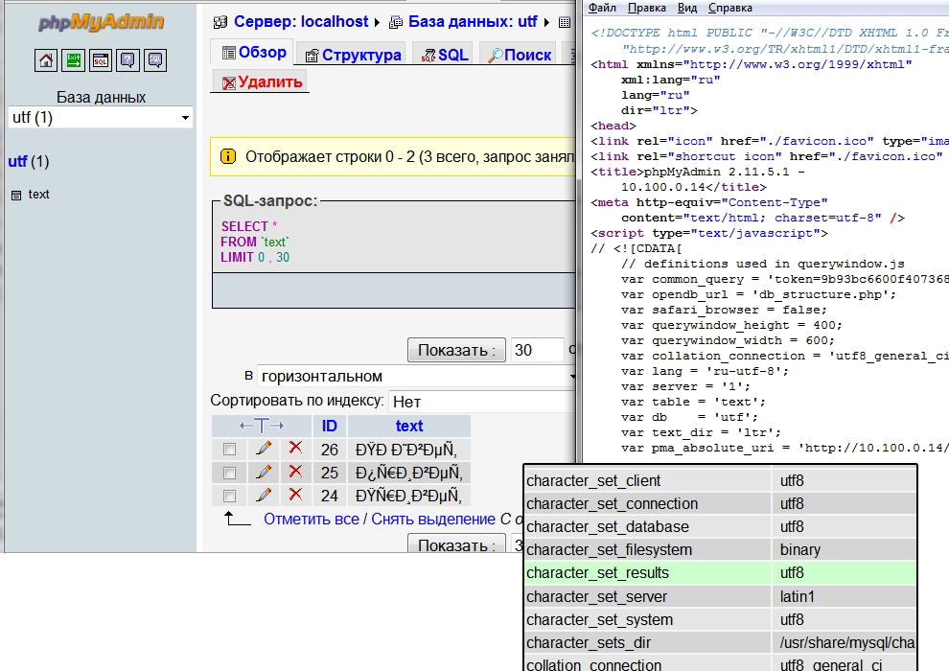The image size is (949, 671).
Task: Click the pencil edit icon for row 24
Action: click(x=263, y=496)
